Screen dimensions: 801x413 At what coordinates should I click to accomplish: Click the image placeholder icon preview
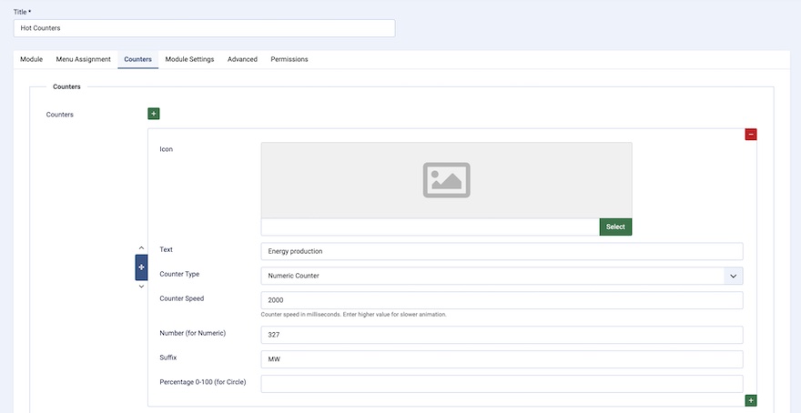(x=447, y=180)
